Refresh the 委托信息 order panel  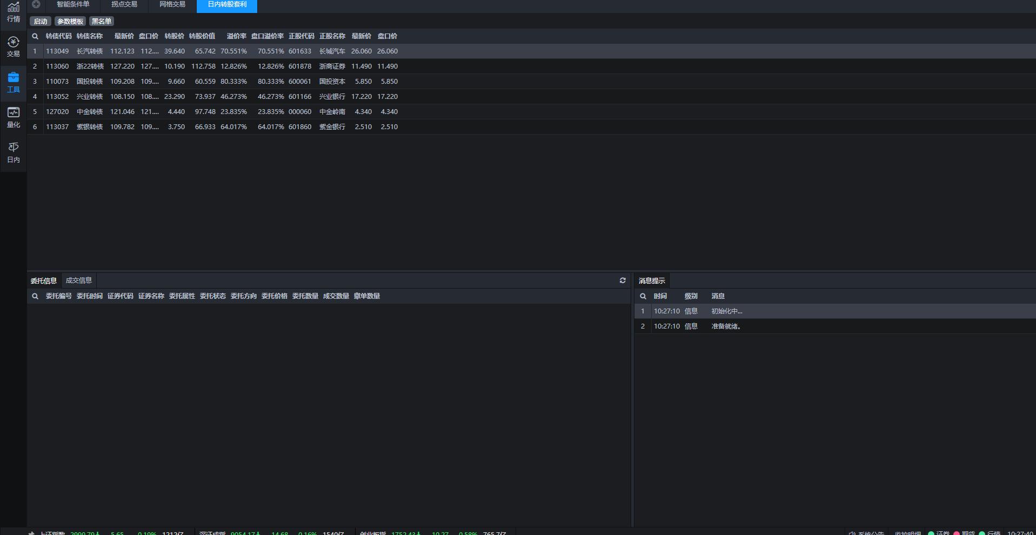click(x=623, y=280)
